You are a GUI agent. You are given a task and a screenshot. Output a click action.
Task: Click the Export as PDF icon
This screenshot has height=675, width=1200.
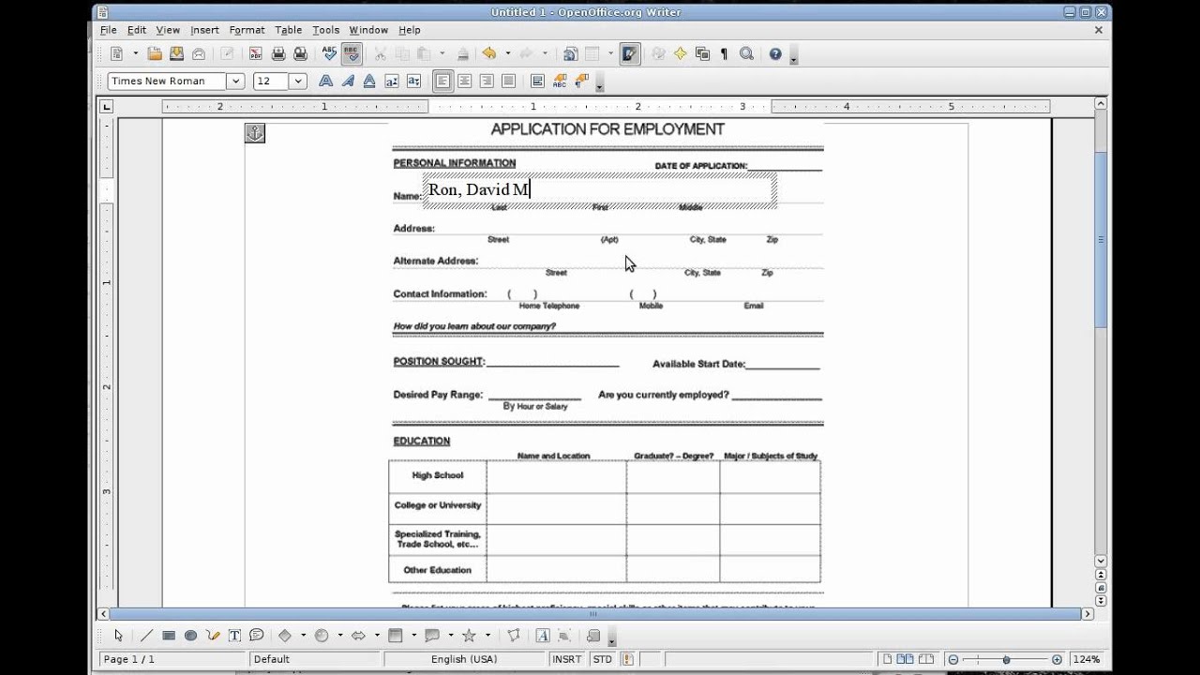pos(256,54)
